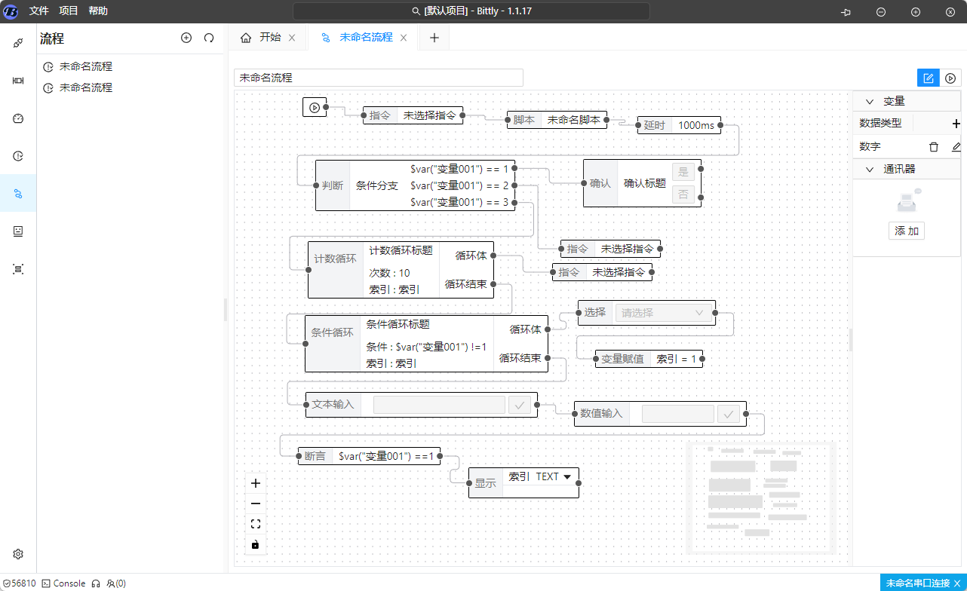This screenshot has height=591, width=967.
Task: Open settings gear in the left sidebar
Action: pos(18,554)
